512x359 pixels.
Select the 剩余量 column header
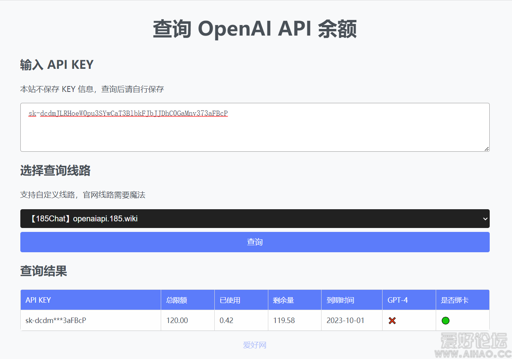(x=295, y=300)
